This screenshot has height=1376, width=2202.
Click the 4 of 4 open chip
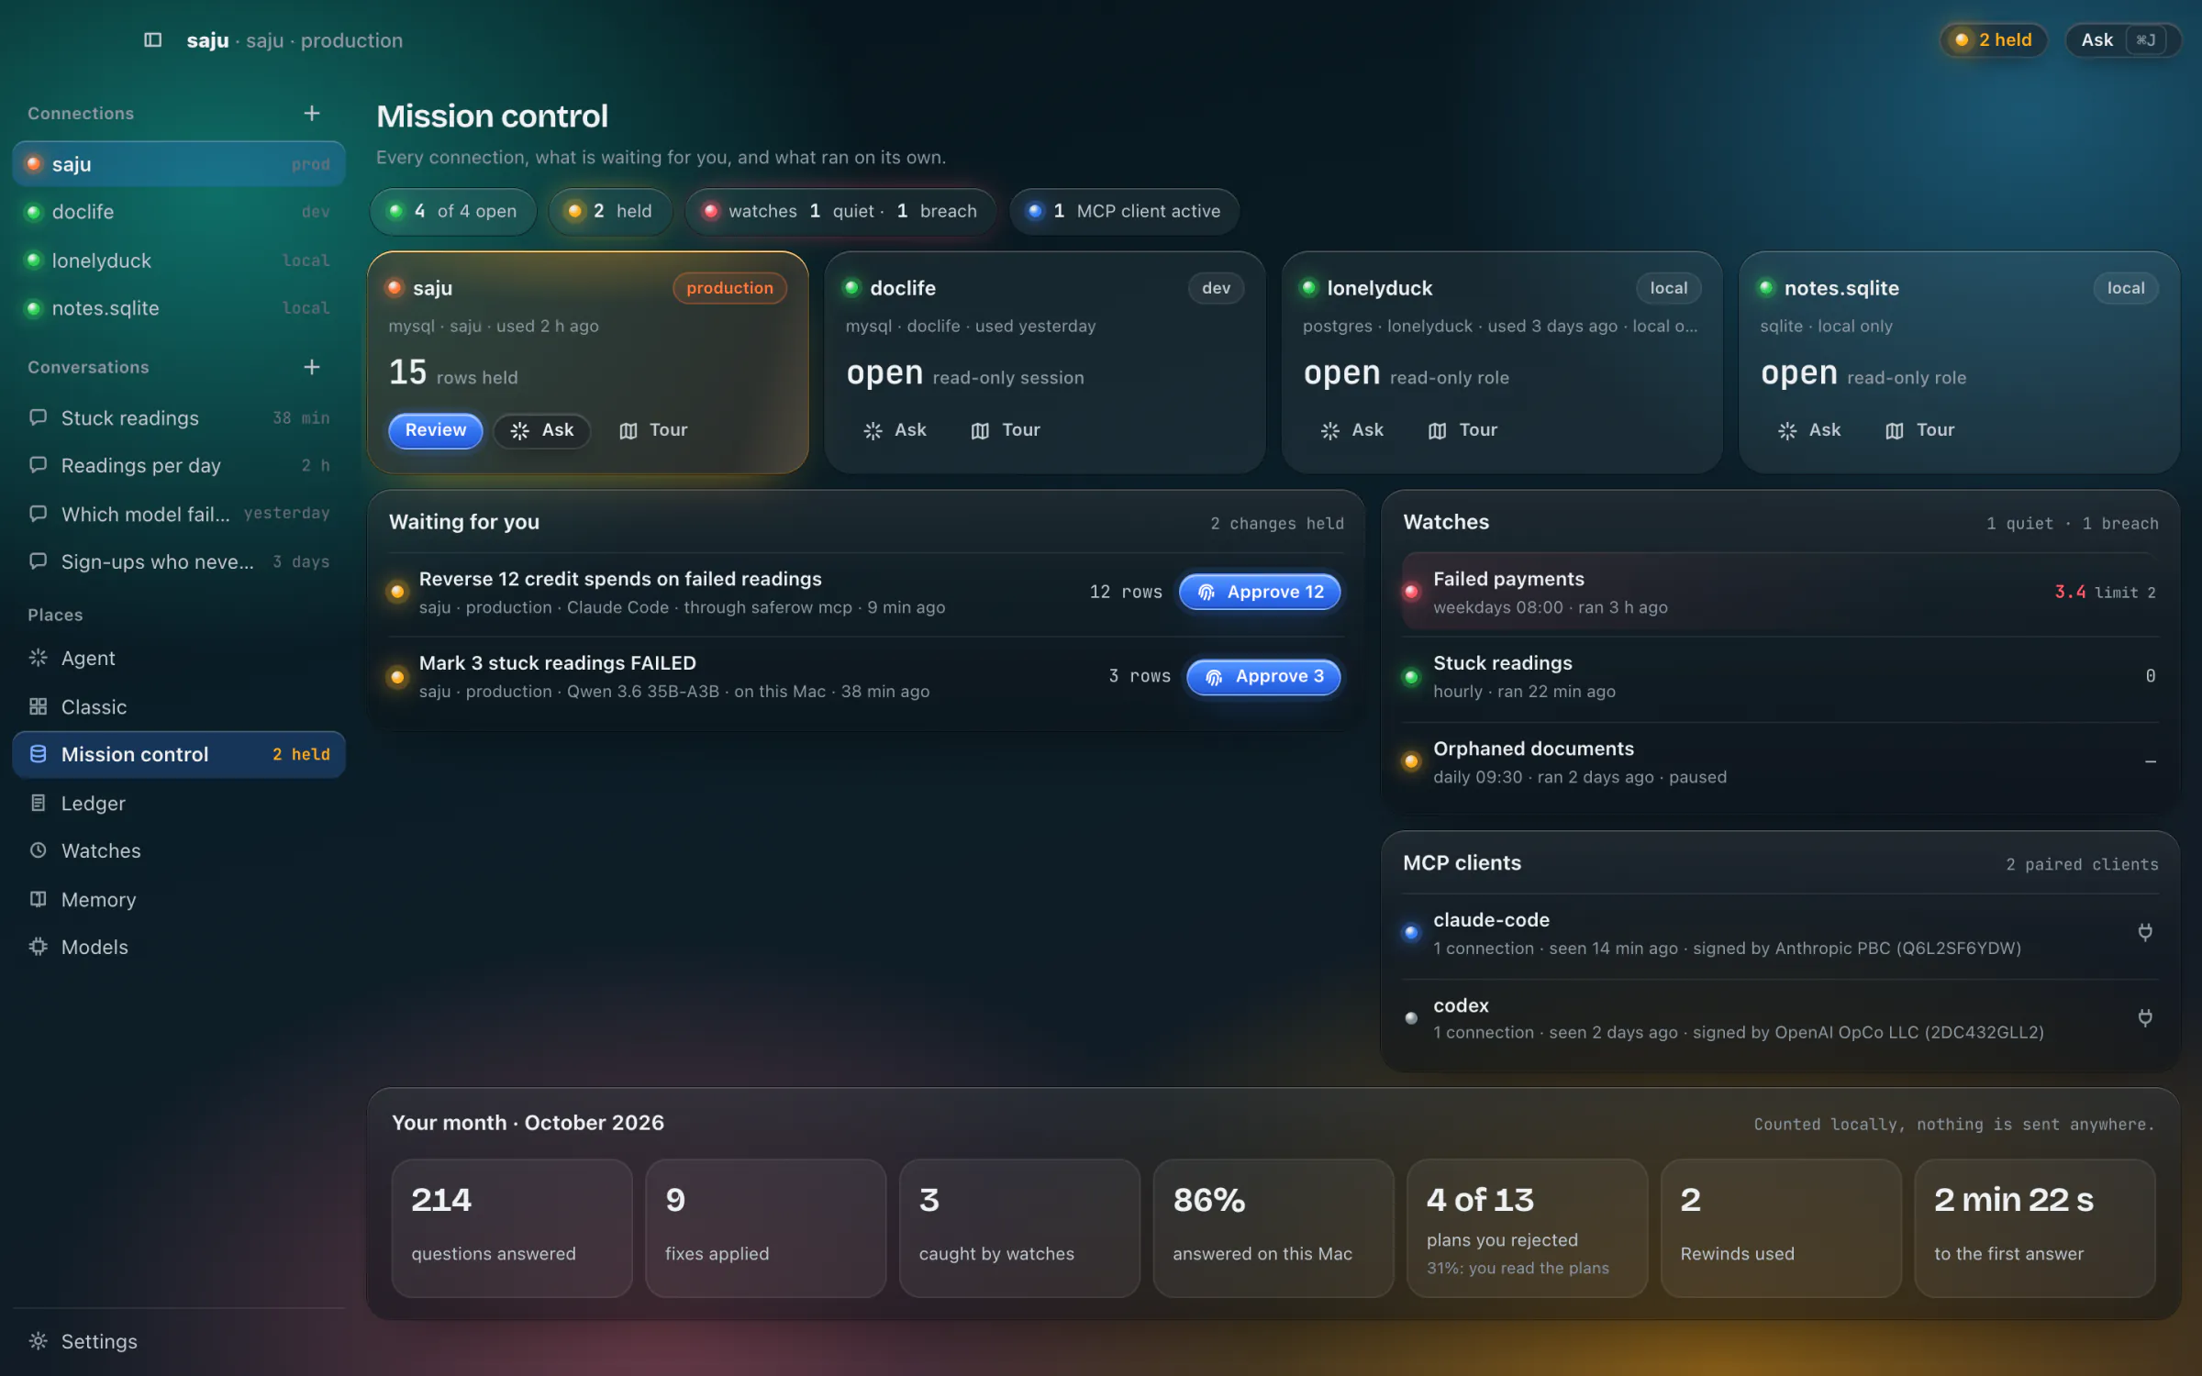(x=453, y=212)
